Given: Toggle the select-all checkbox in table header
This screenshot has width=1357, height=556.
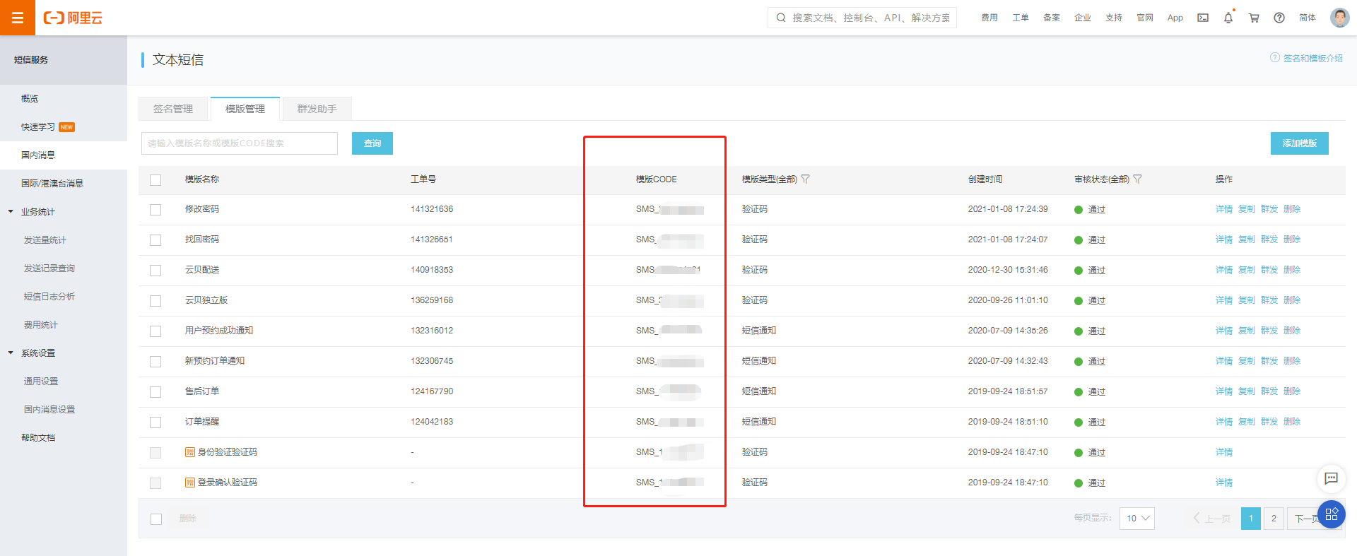Looking at the screenshot, I should pyautogui.click(x=155, y=180).
